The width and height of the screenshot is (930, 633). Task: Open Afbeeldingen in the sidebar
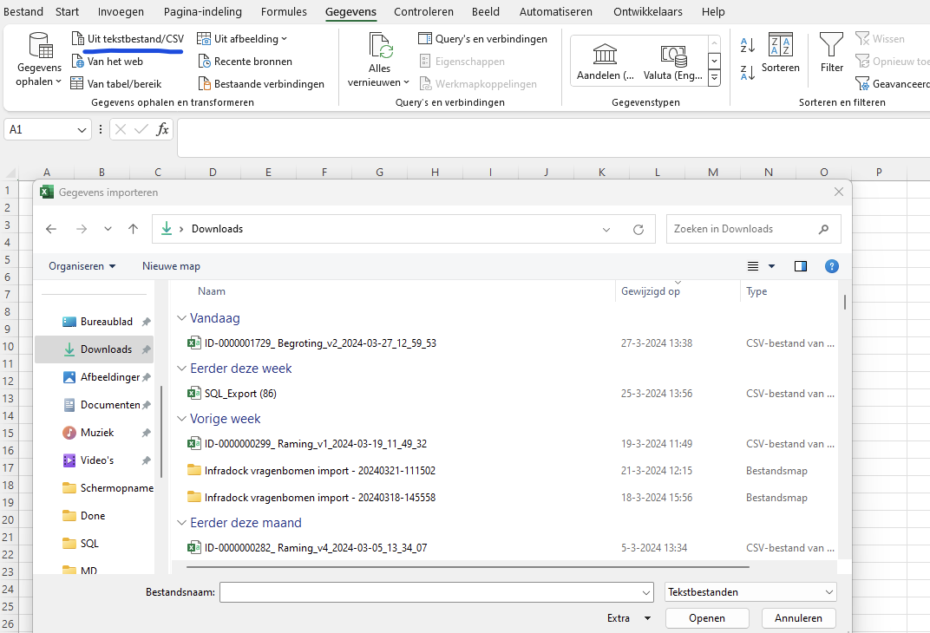(102, 377)
